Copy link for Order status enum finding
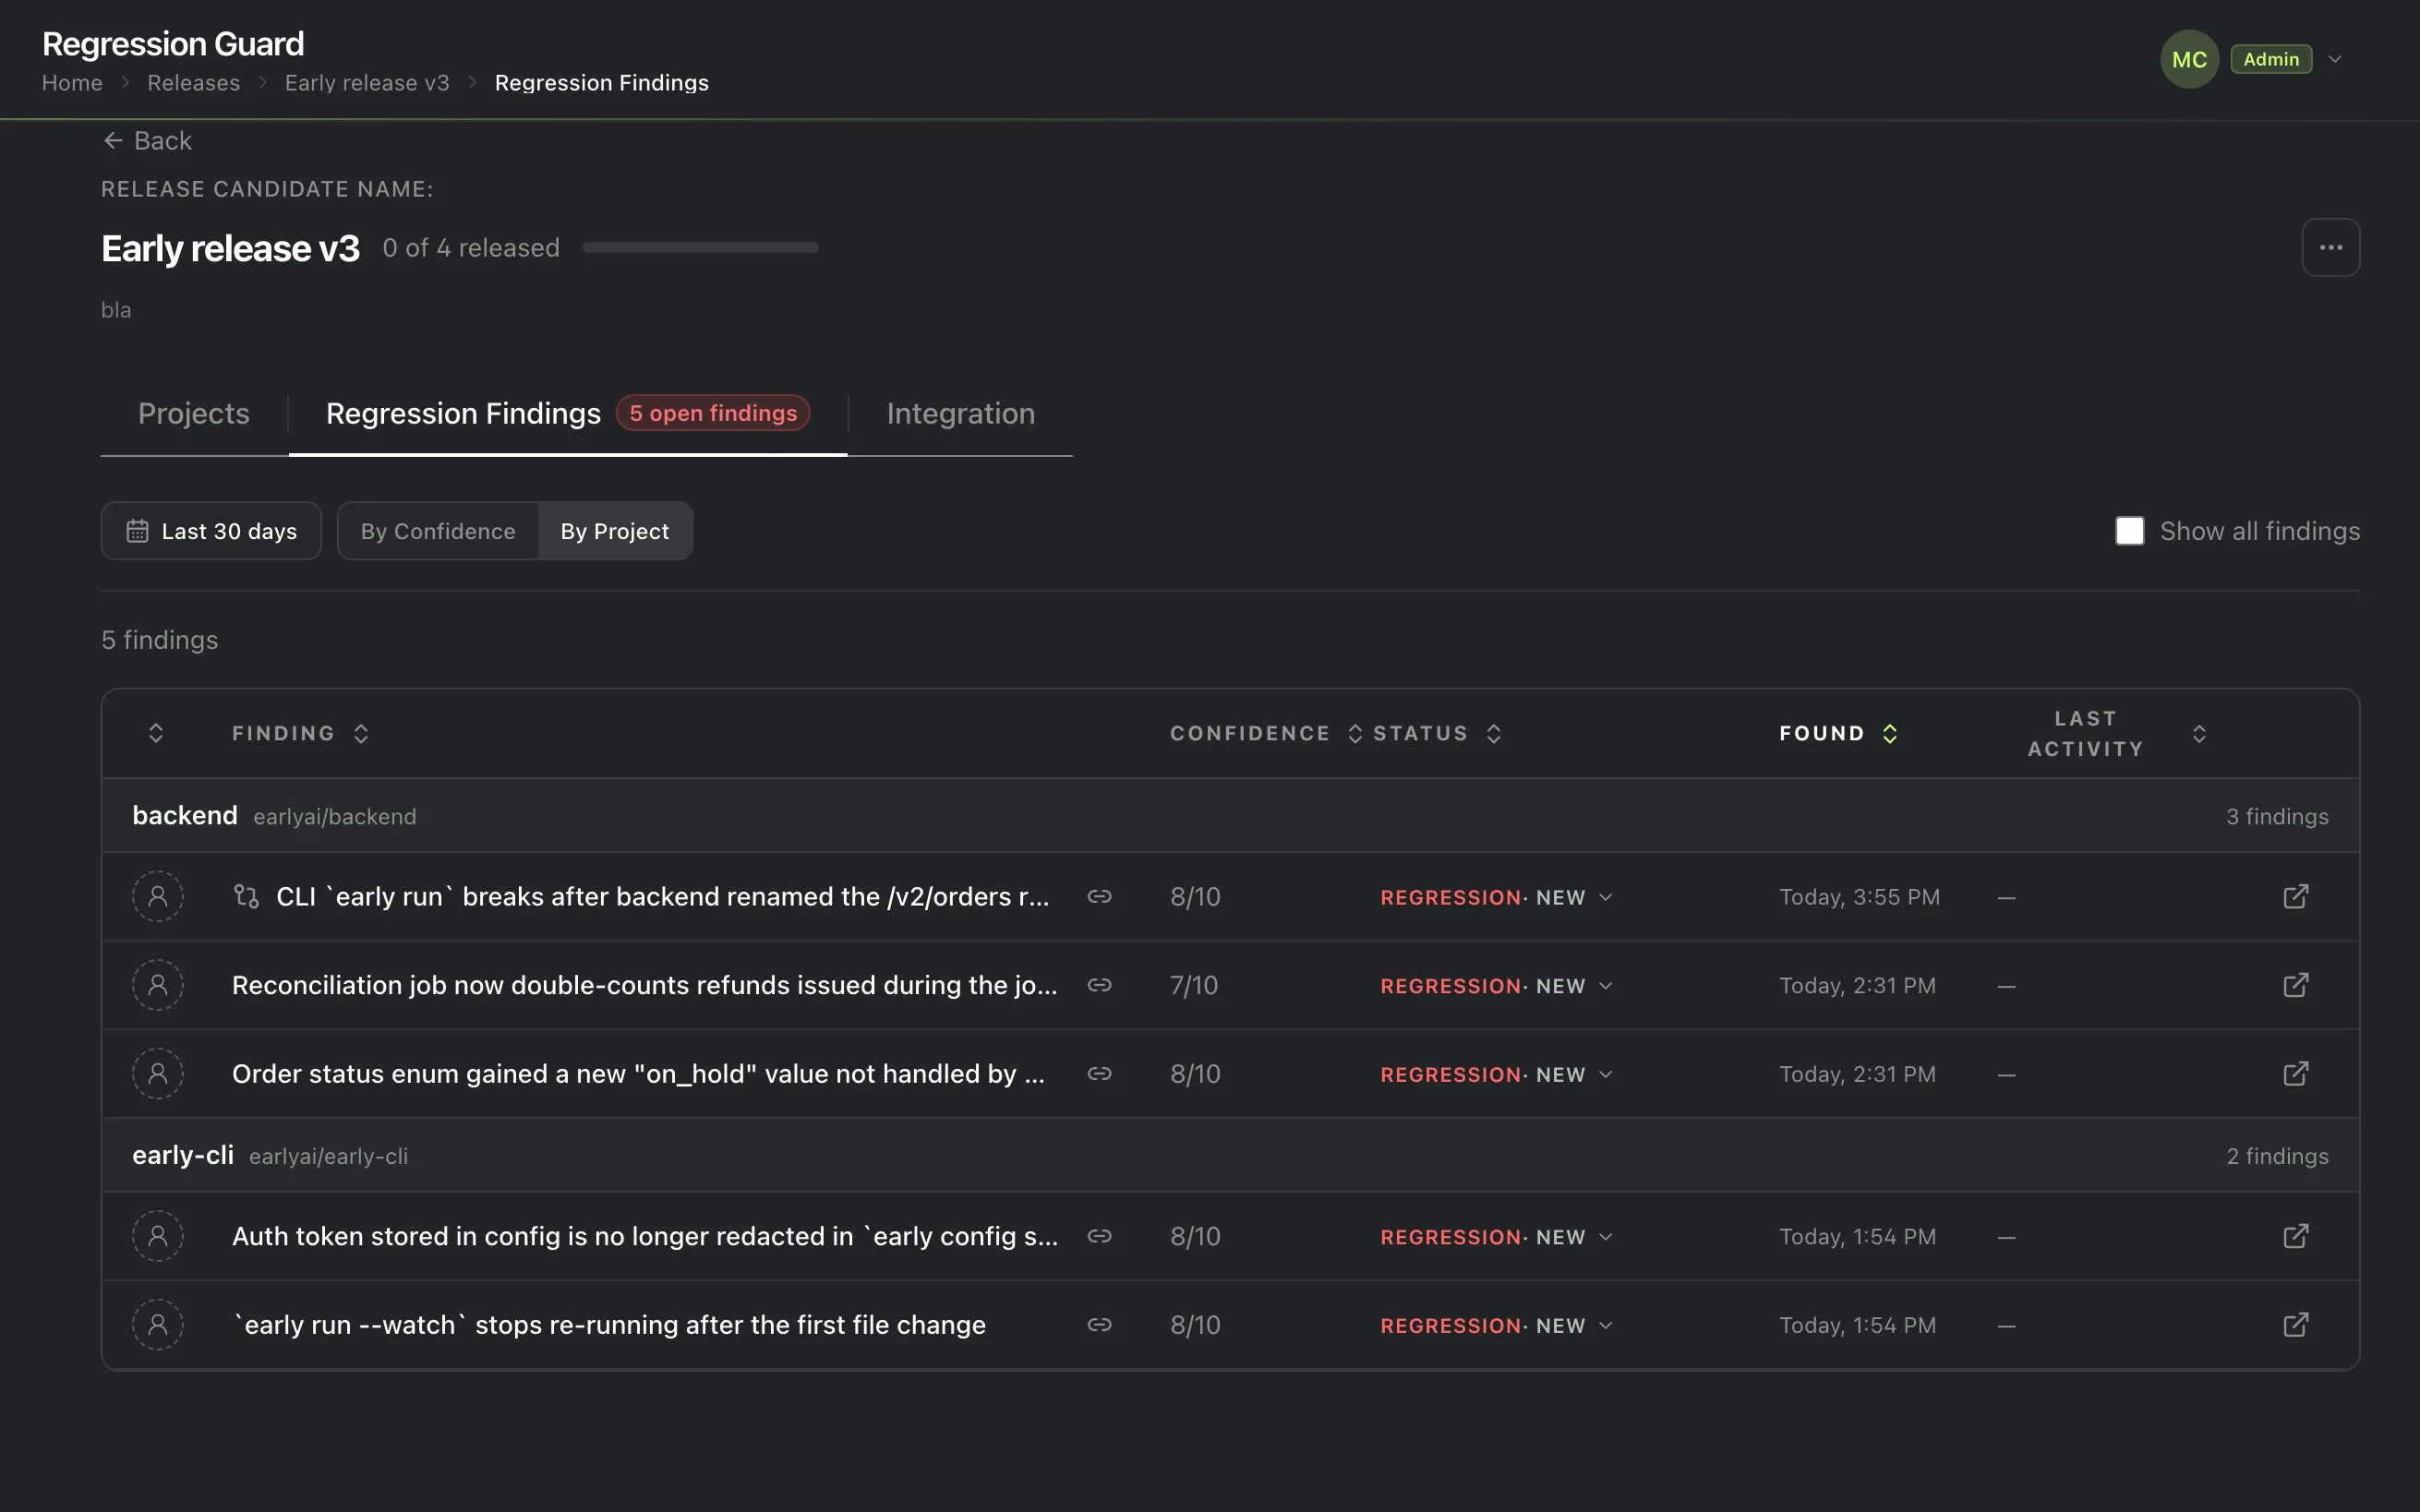This screenshot has height=1512, width=2420. click(1099, 1073)
